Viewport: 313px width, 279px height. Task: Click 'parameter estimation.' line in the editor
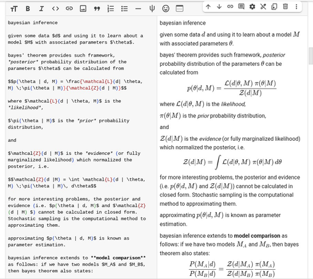pyautogui.click(x=36, y=245)
